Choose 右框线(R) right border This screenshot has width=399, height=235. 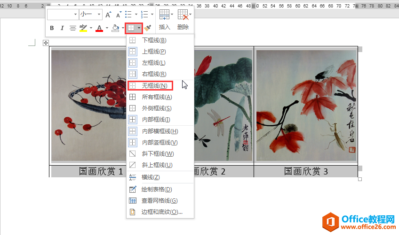pyautogui.click(x=160, y=74)
